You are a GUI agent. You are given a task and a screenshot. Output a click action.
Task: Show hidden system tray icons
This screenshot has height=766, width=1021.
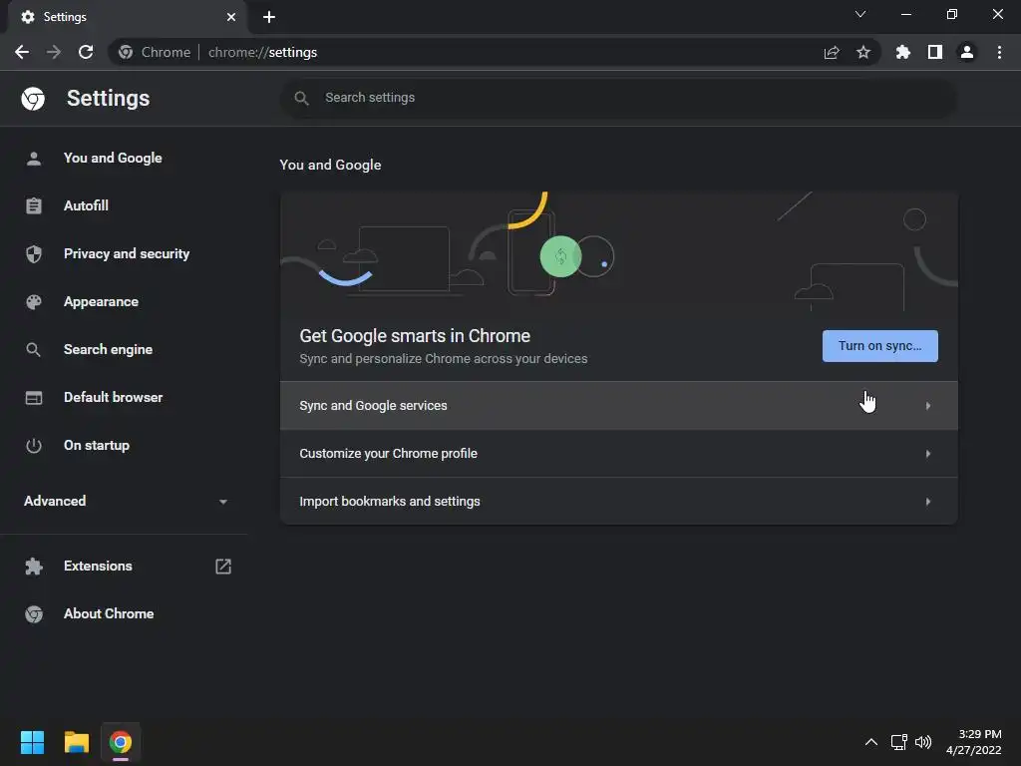[x=870, y=742]
